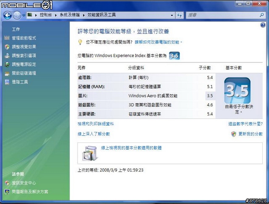Select the 主要硬碟 row label
269x204 pixels.
coord(87,114)
